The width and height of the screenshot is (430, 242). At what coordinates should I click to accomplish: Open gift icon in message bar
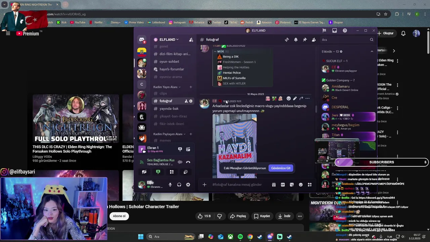(x=274, y=185)
